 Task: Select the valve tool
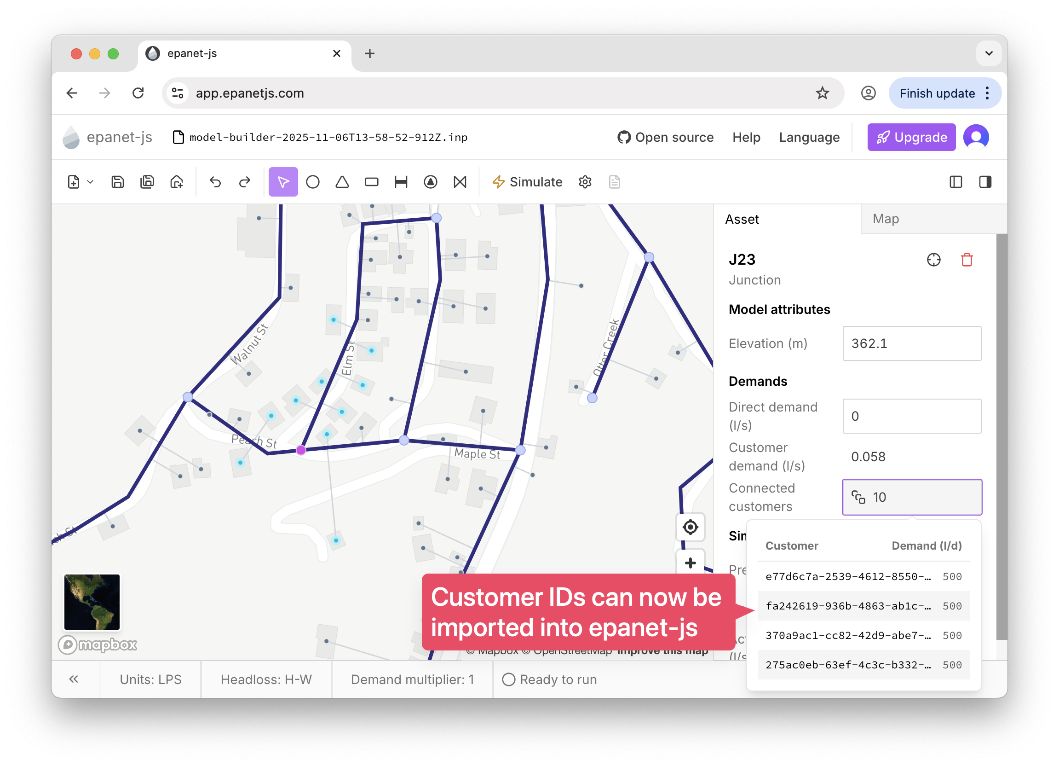pos(460,182)
